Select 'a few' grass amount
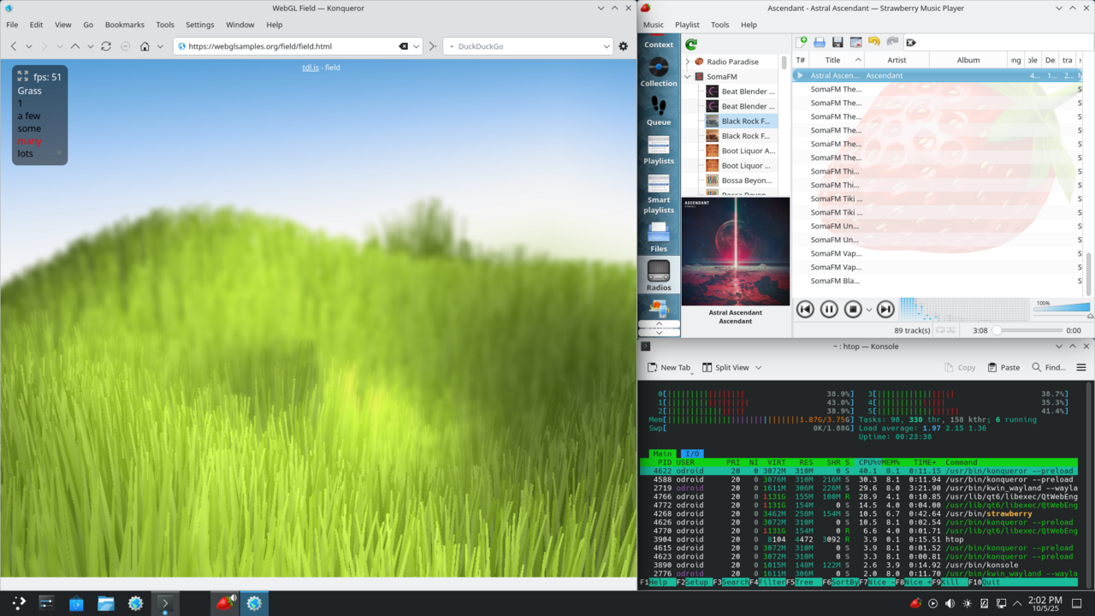1095x616 pixels. (29, 116)
